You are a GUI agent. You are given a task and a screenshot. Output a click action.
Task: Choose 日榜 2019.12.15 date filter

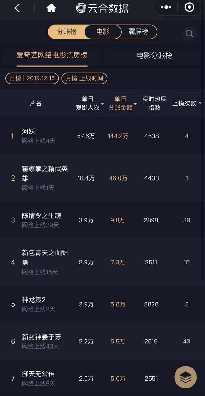(32, 78)
